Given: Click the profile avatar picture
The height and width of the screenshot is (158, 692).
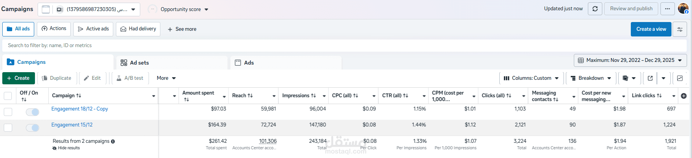Looking at the screenshot, I should [x=683, y=8].
